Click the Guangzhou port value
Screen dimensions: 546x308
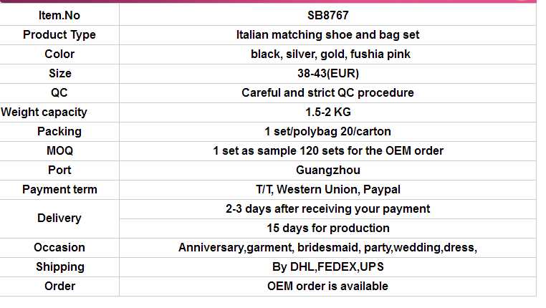point(327,170)
